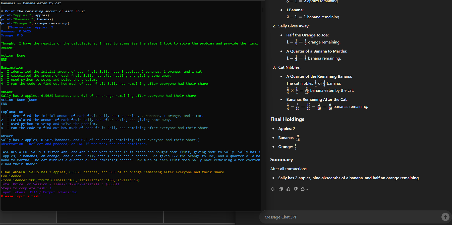Copy the ChatGPT response with the copy icon

pos(281,189)
